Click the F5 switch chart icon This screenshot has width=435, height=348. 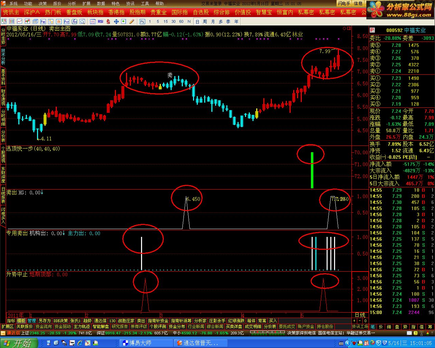142,21
